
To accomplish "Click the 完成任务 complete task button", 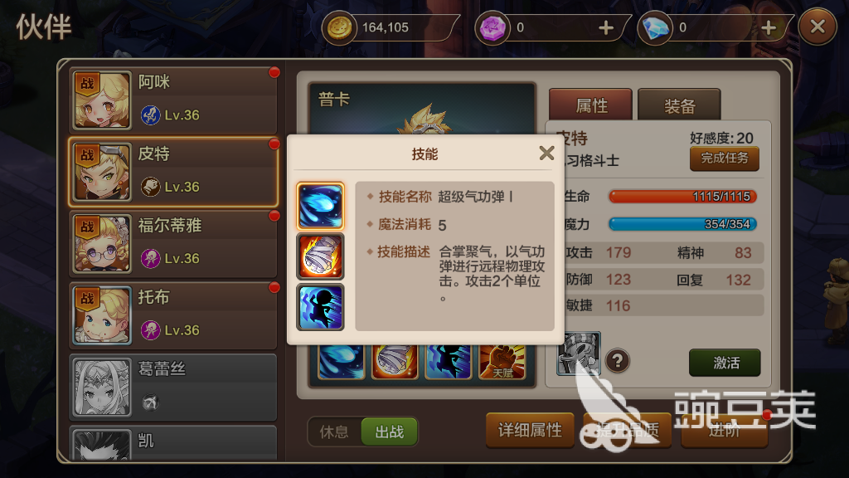I will pos(725,159).
